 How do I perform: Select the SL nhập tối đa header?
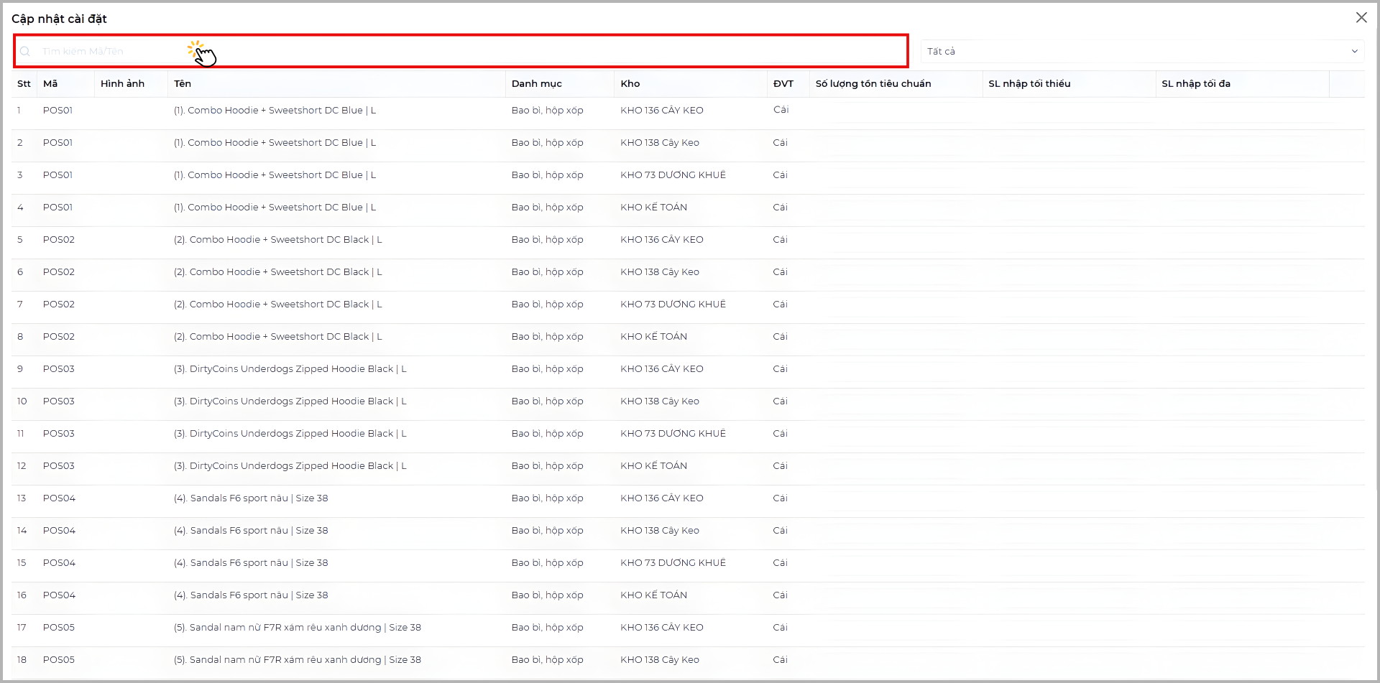pyautogui.click(x=1196, y=84)
